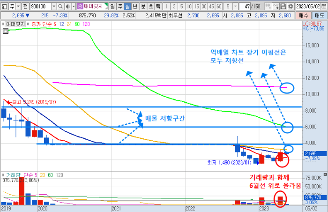
Task: Click the green 60 moving average legend
Action: [77, 24]
